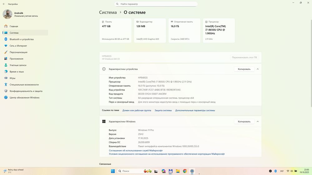The image size is (312, 175).
Task: Open the Память 477 GB card
Action: [x=115, y=30]
